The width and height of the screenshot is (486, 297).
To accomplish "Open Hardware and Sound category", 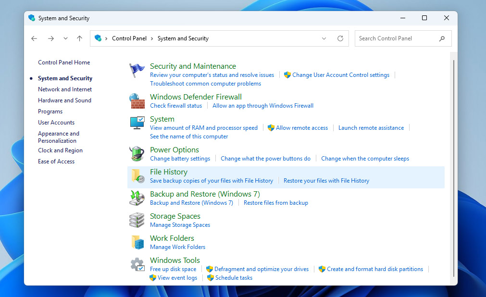I will (64, 100).
